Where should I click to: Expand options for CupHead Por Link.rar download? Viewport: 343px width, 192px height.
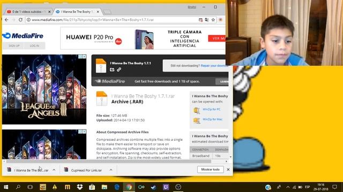[x=111, y=170]
